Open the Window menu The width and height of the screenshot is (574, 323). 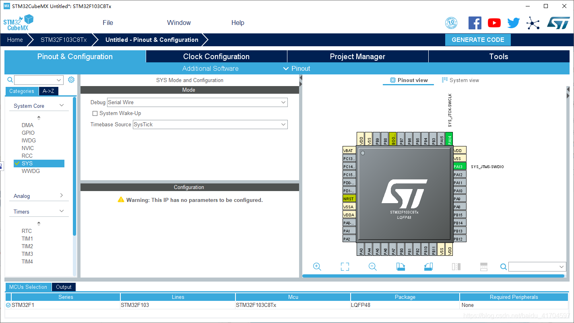[179, 23]
